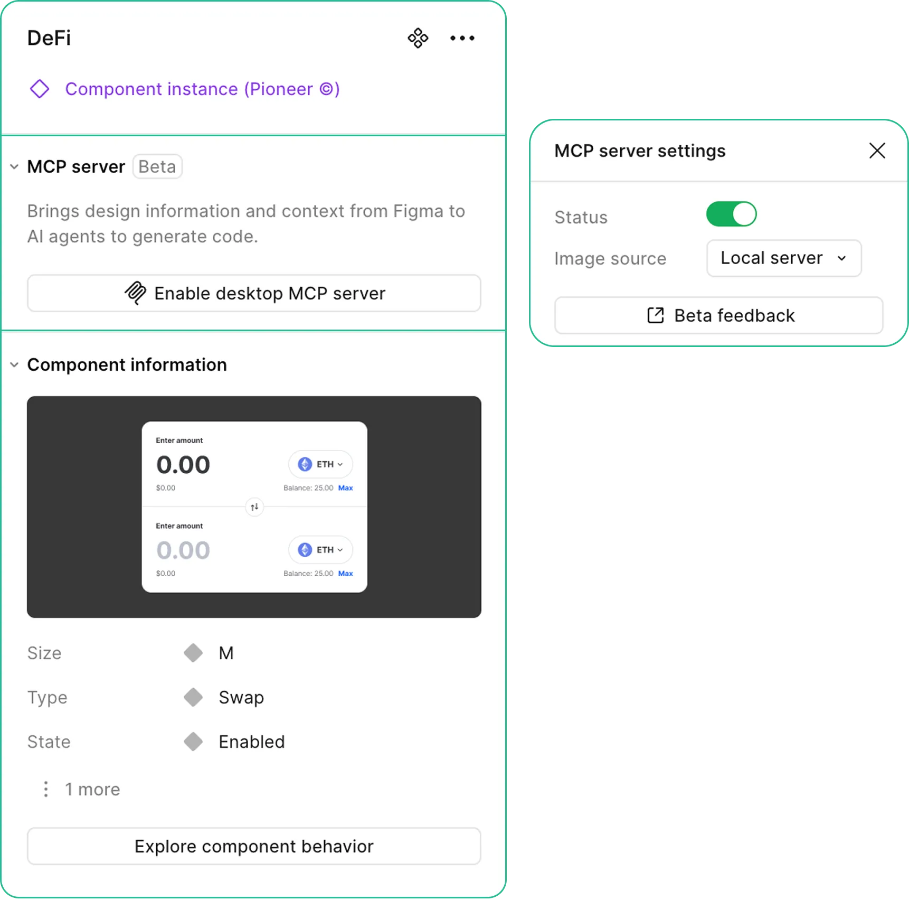909x900 pixels.
Task: Show 1 more component property
Action: (x=92, y=789)
